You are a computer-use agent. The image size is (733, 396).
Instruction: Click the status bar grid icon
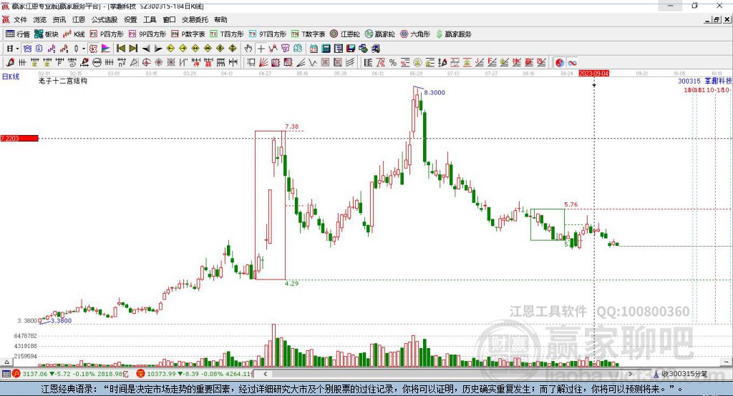[6, 374]
